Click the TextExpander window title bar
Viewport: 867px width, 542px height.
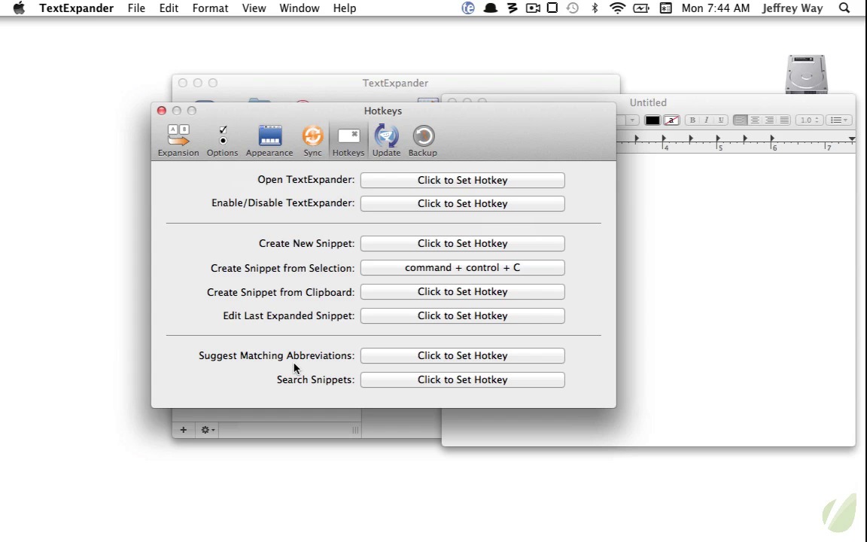pyautogui.click(x=395, y=83)
